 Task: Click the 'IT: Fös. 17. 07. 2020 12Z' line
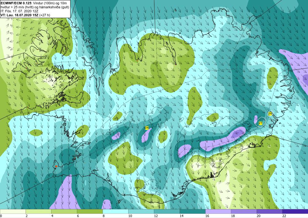(20, 11)
